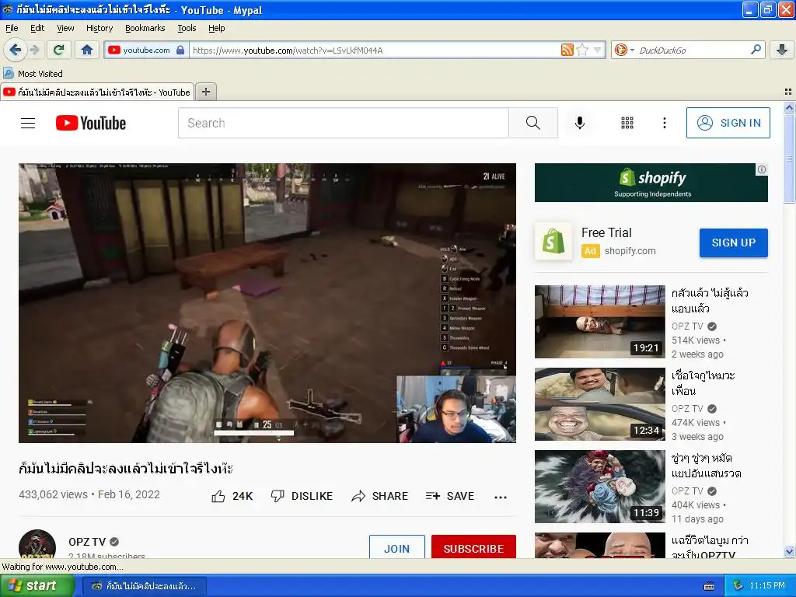The height and width of the screenshot is (597, 796).
Task: Reload the page with refresh icon
Action: point(59,50)
